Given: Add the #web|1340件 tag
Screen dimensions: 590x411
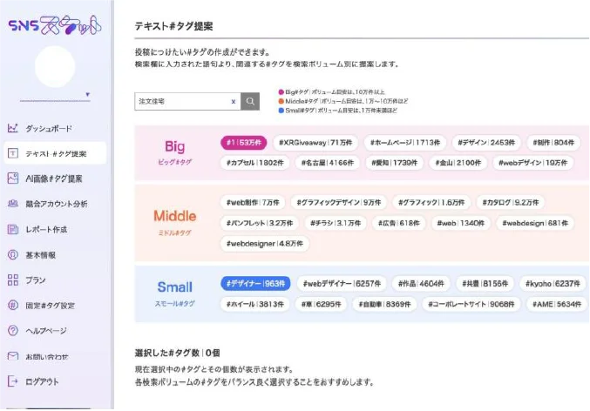Looking at the screenshot, I should tap(460, 223).
